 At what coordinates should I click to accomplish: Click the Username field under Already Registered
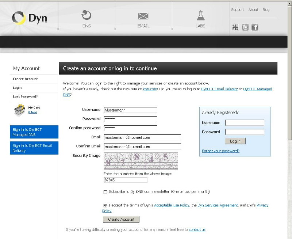(245, 123)
